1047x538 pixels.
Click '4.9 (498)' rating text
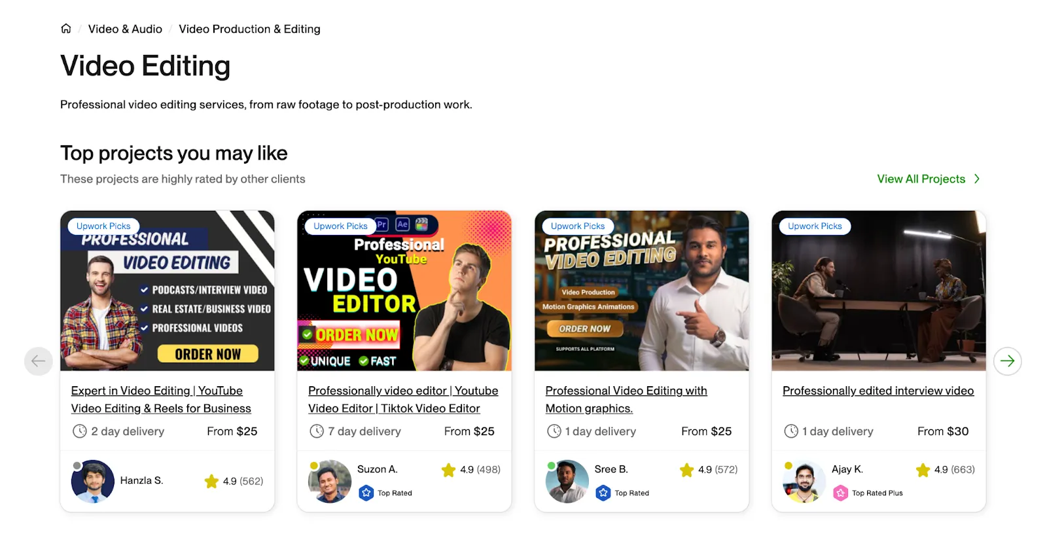click(x=480, y=469)
